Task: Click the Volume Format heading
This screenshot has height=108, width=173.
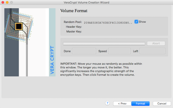Action: point(74,11)
